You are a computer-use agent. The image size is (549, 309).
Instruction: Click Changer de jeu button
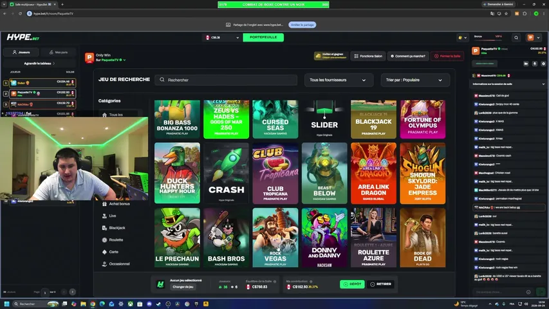(x=183, y=287)
